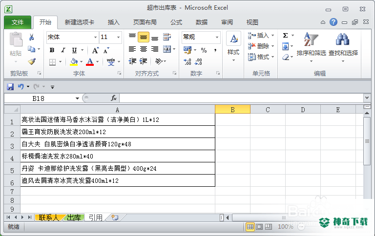375x236 pixels.
Task: Open Name Box dropdown arrow
Action: [77, 98]
